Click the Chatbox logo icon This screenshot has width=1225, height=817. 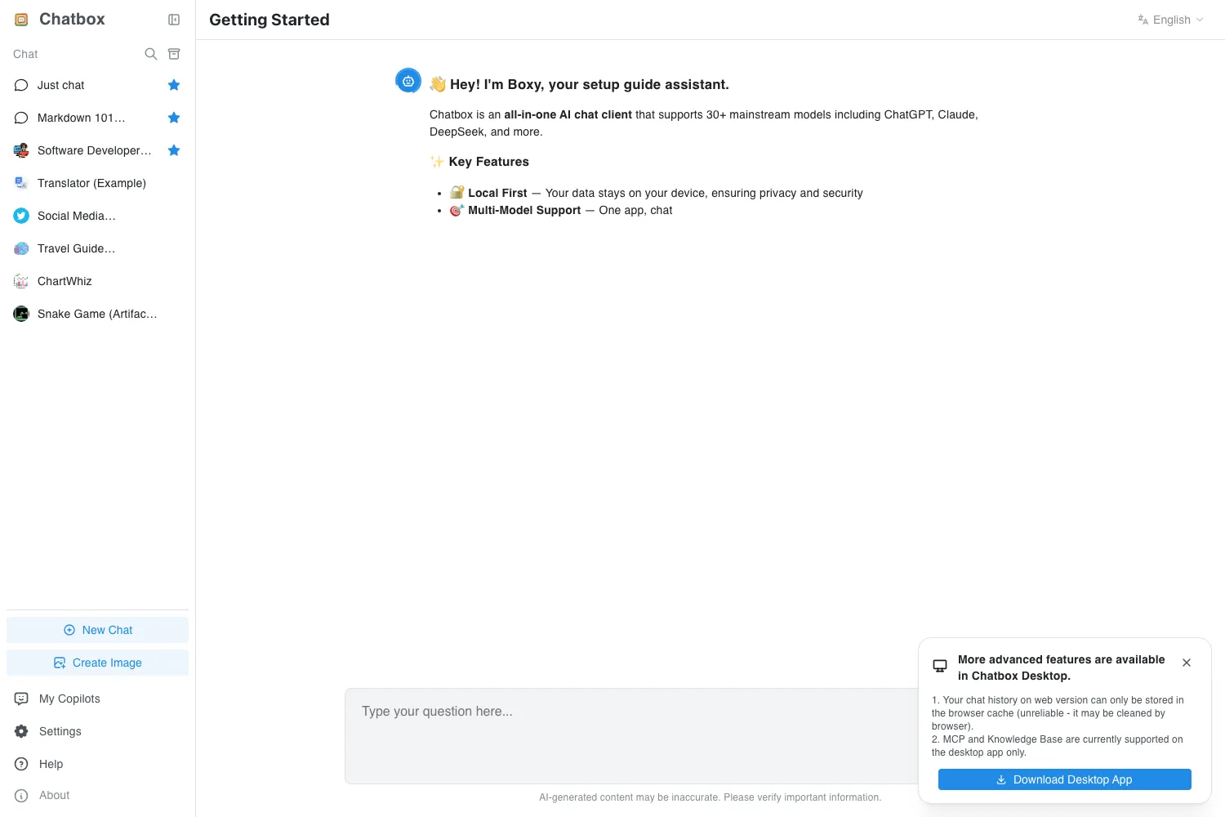22,20
